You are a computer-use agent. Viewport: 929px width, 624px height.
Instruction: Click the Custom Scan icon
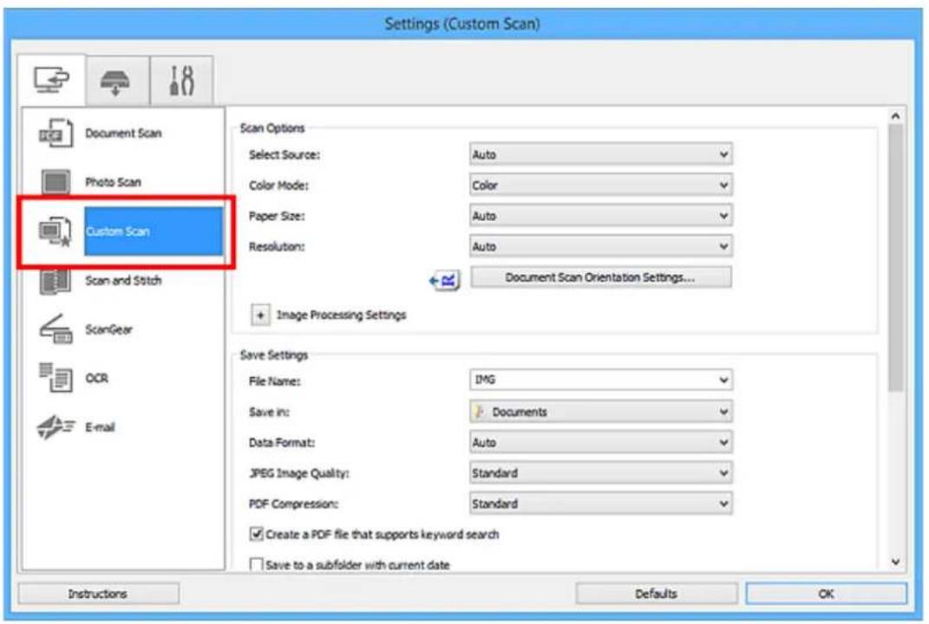[x=56, y=231]
